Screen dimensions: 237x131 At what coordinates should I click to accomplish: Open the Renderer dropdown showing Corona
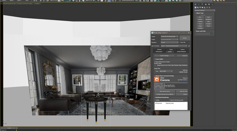tap(170, 42)
